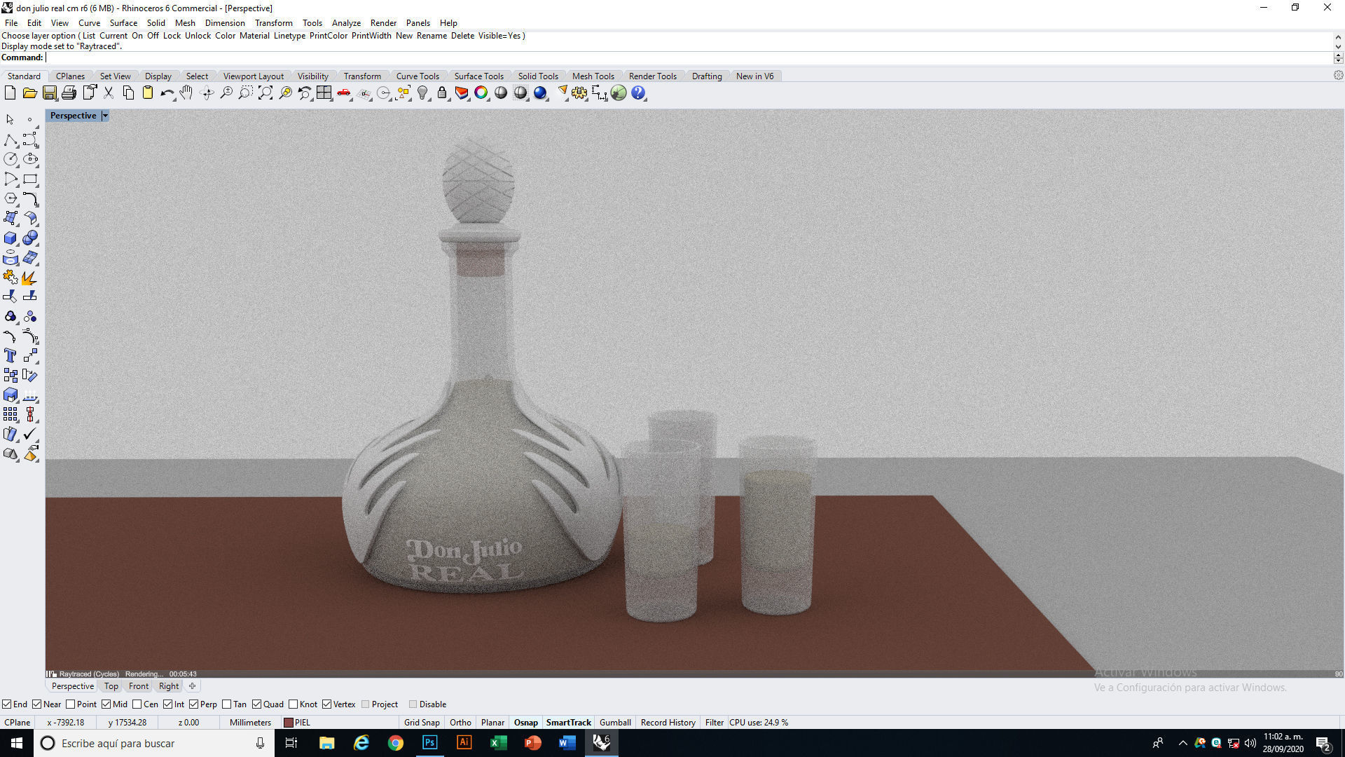Screen dimensions: 1345x757
Task: Click into the Command input line
Action: (688, 57)
